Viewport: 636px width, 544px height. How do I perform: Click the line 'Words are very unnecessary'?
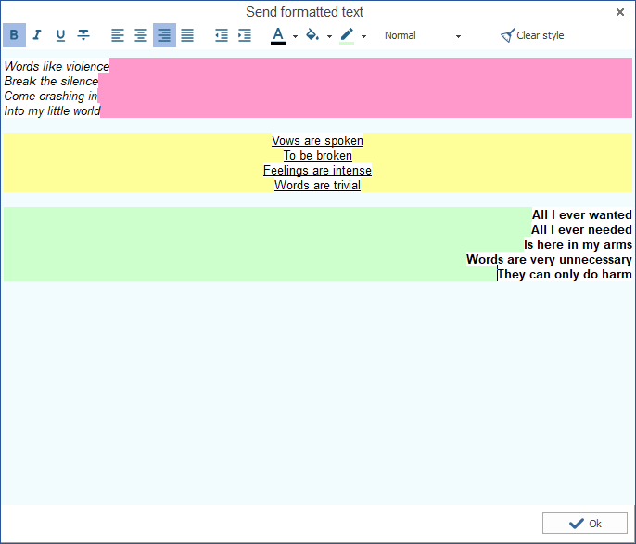pos(549,260)
